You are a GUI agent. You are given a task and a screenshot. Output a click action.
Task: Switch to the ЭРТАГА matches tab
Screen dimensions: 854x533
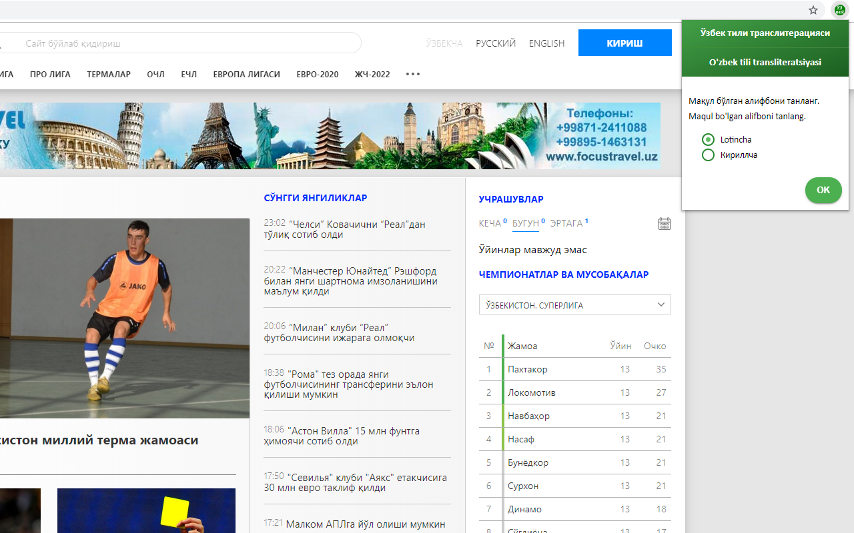(566, 223)
